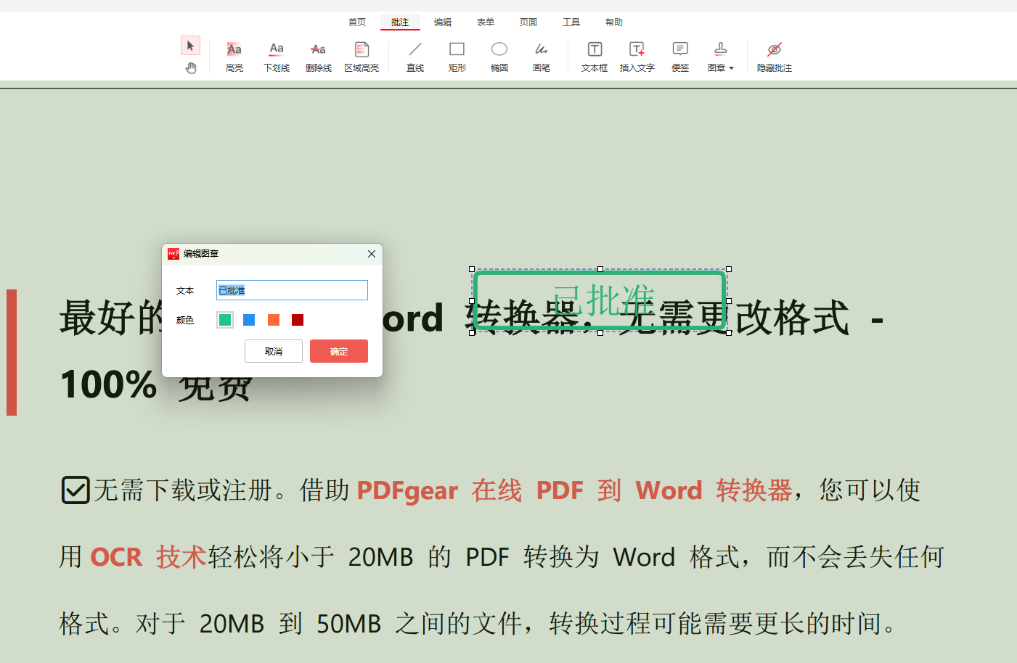The image size is (1017, 663).
Task: Select the 区域高亮 area highlight tool
Action: point(362,57)
